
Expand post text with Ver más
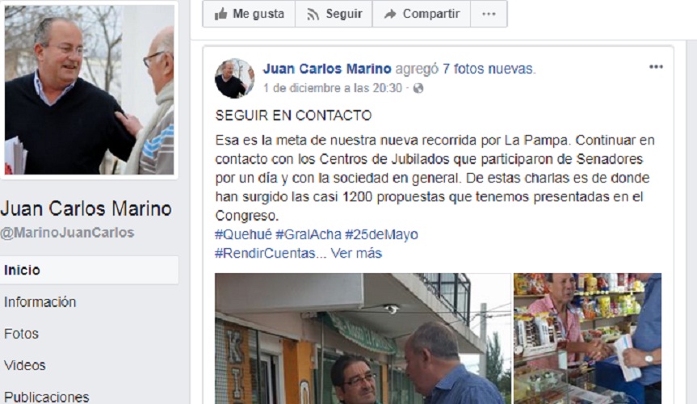356,253
